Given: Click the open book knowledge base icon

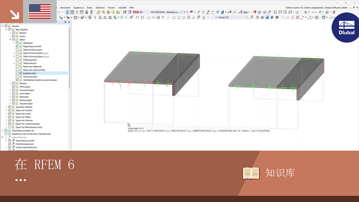Looking at the screenshot, I should pos(251,173).
